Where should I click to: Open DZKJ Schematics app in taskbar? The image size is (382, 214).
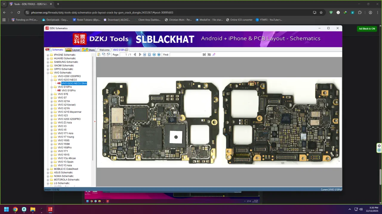(50, 209)
